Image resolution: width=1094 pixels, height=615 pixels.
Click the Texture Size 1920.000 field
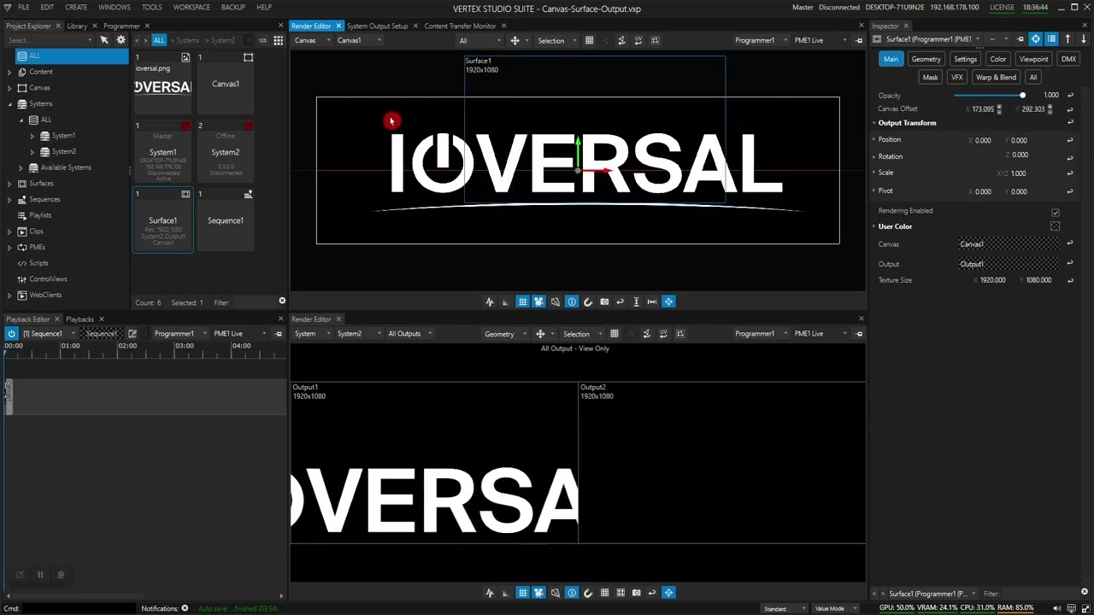[x=993, y=280]
